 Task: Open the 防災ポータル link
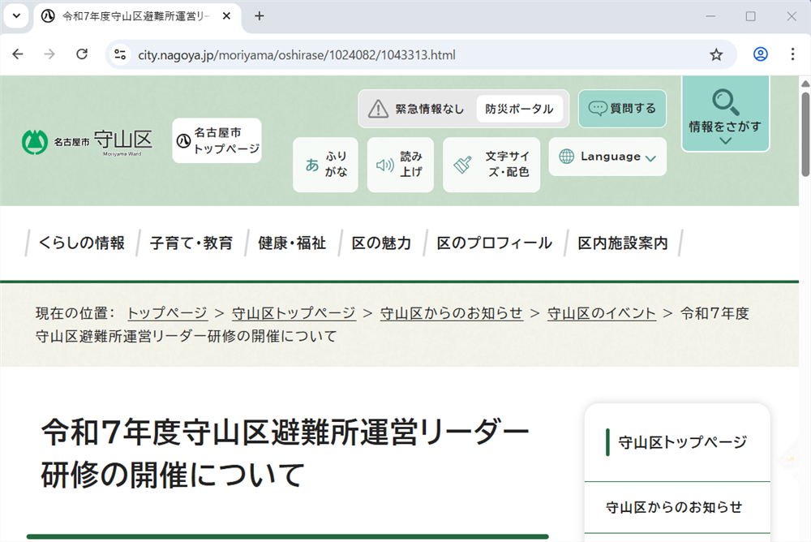(520, 108)
